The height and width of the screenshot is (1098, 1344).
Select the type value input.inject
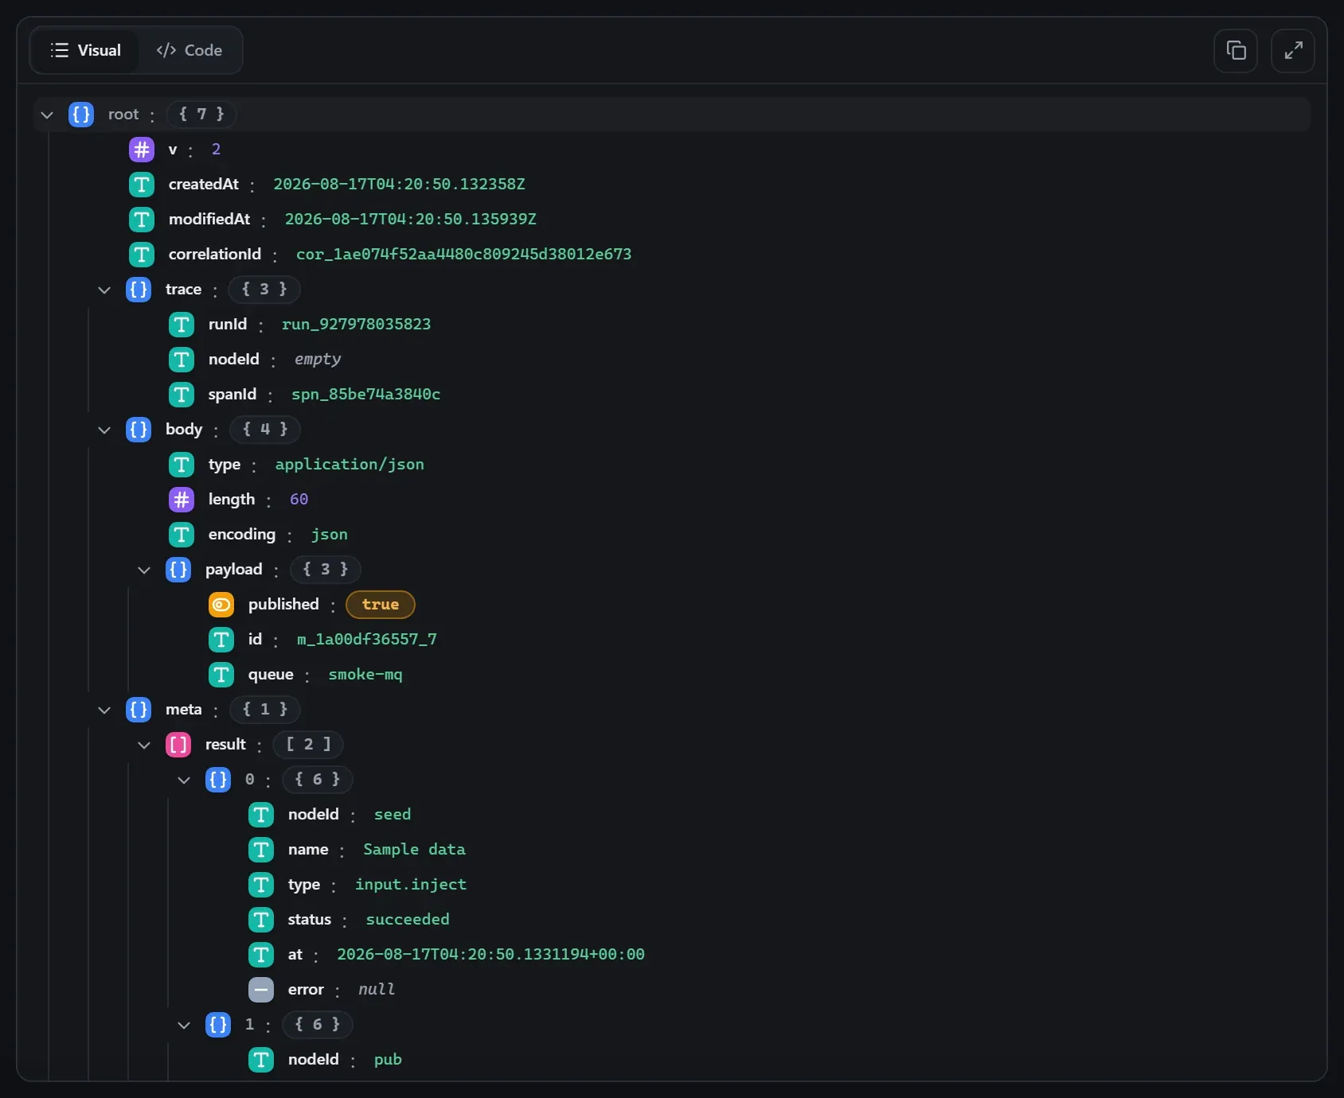411,885
